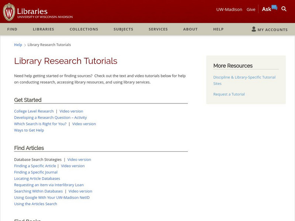Click the UW crest logo icon
The width and height of the screenshot is (295, 221).
pos(9,12)
